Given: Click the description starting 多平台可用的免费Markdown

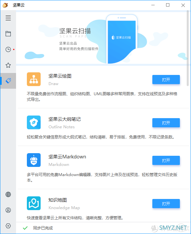Looking at the screenshot, I should (102, 177).
